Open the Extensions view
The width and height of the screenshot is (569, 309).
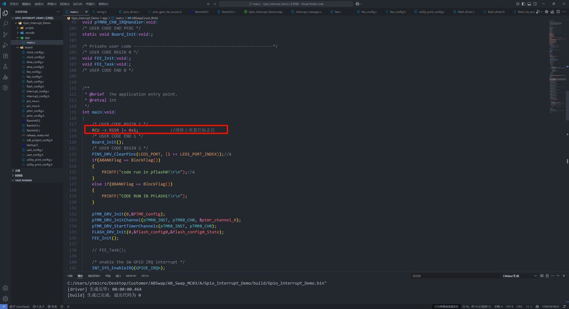click(5, 56)
